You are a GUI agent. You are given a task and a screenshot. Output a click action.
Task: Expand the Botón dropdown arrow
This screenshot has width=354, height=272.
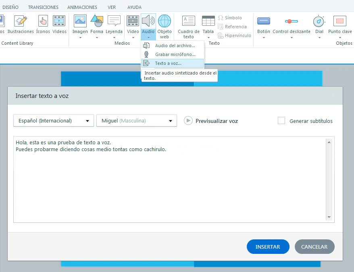coord(264,38)
